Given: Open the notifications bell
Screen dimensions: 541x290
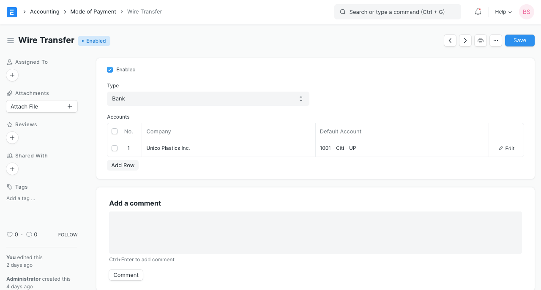Looking at the screenshot, I should coord(478,12).
